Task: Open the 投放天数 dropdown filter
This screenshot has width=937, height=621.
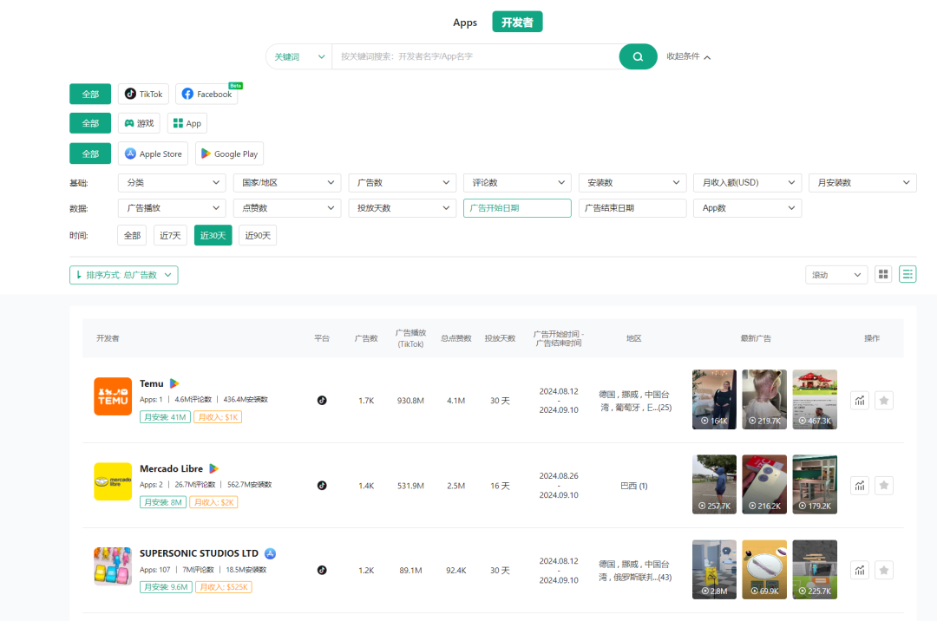Action: point(403,208)
